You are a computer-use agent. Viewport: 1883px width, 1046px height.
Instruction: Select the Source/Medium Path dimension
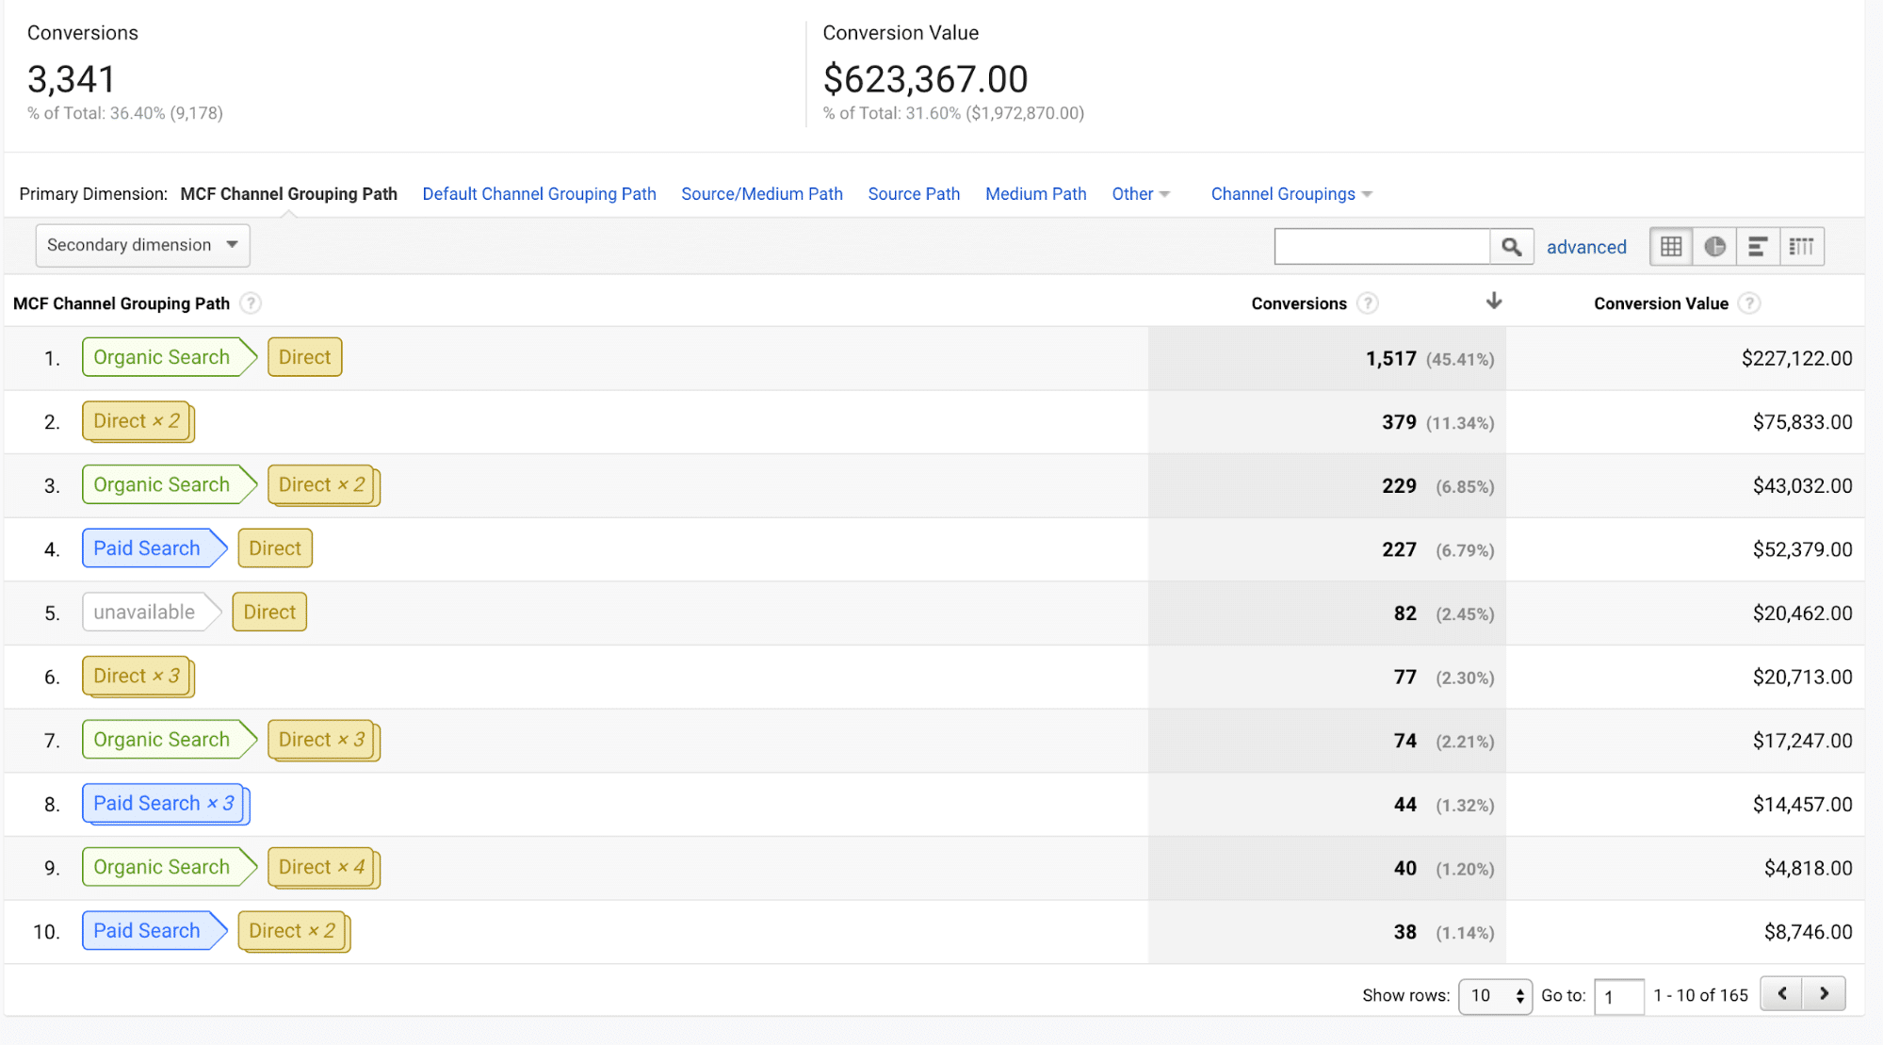point(762,193)
